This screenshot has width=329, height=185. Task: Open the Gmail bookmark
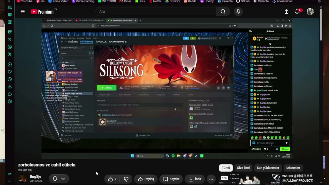(125, 1)
